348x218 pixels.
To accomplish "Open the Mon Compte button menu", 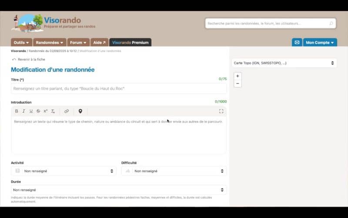I will point(320,42).
